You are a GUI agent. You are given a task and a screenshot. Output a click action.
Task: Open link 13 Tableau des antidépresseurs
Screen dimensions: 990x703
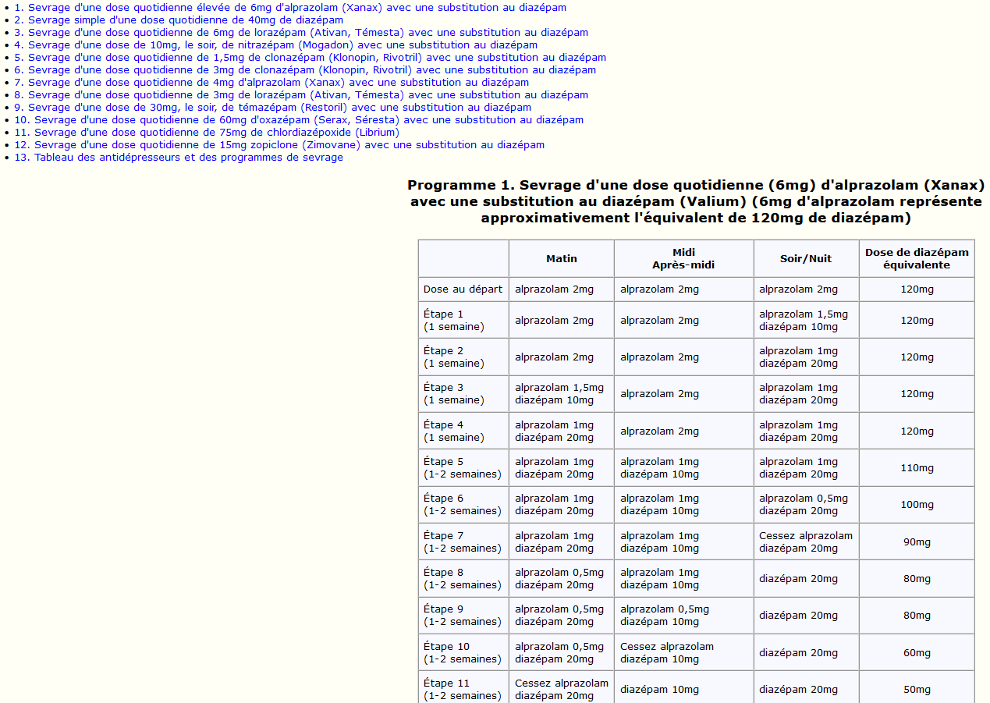(179, 158)
